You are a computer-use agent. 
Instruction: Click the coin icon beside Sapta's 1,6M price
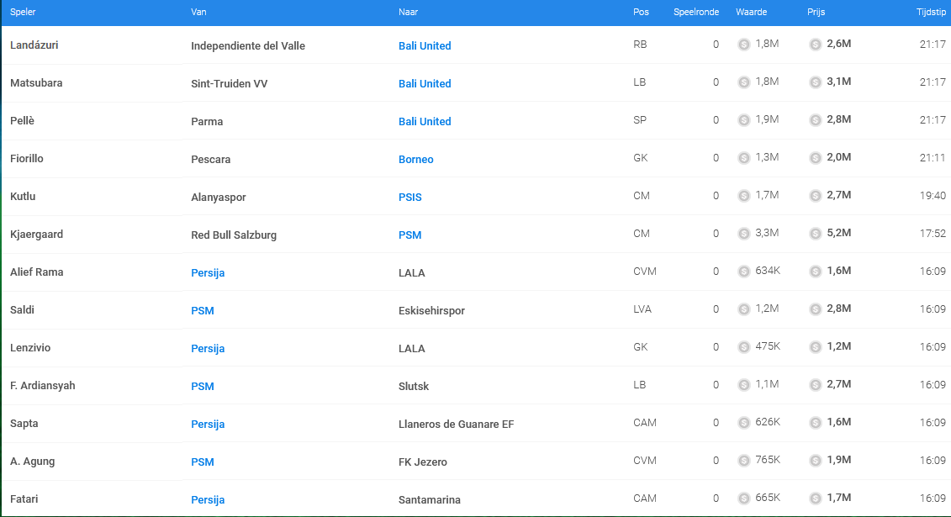(x=815, y=423)
